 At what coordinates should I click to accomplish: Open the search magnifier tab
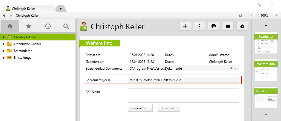(x=66, y=26)
